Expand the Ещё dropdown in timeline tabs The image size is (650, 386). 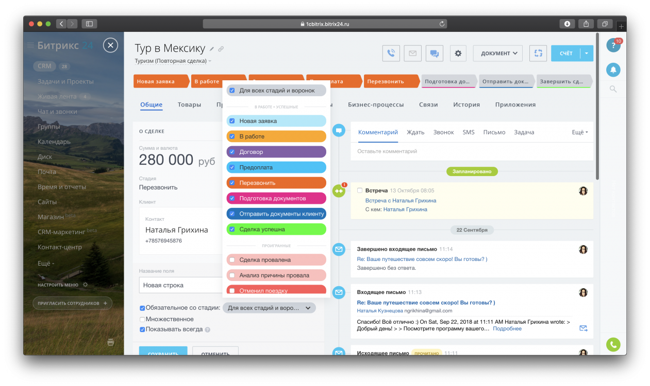(579, 132)
